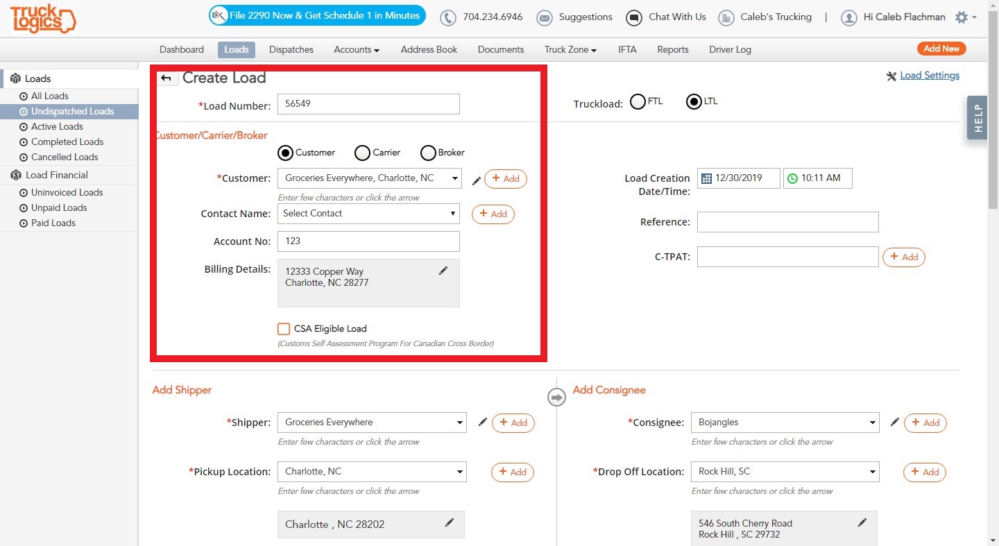999x546 pixels.
Task: Open the Driver Log tab
Action: tap(730, 49)
